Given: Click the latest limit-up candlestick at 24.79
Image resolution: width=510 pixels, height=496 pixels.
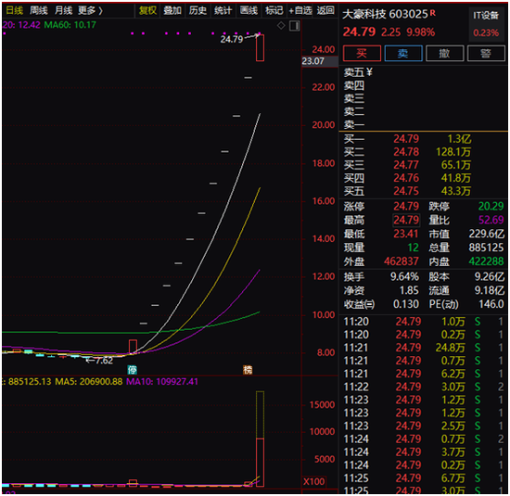Looking at the screenshot, I should click(260, 47).
